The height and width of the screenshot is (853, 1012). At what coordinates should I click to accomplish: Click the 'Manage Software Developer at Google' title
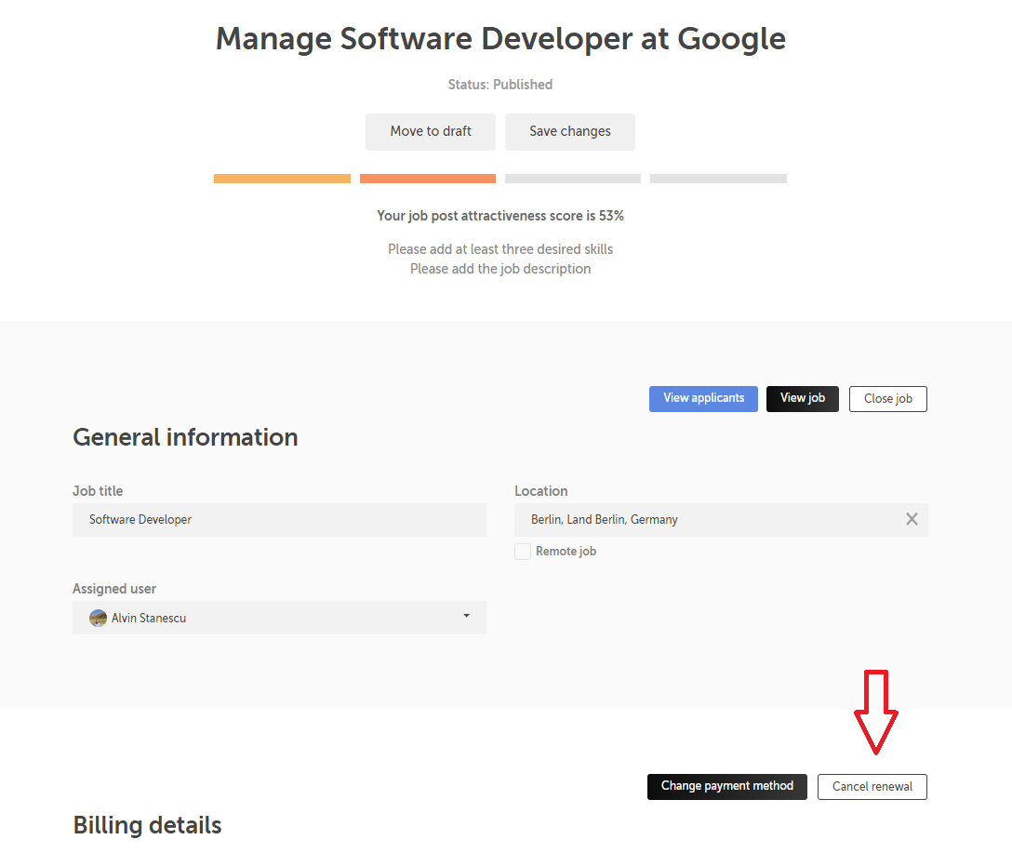tap(500, 39)
